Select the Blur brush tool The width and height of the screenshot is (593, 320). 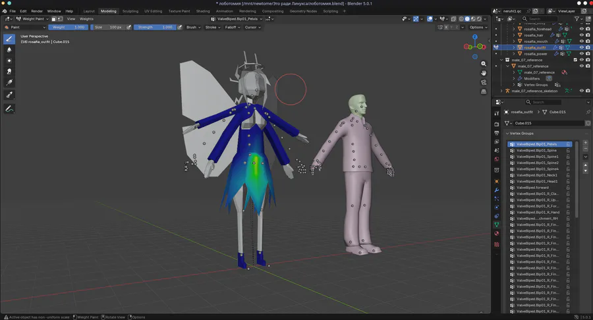[9, 49]
